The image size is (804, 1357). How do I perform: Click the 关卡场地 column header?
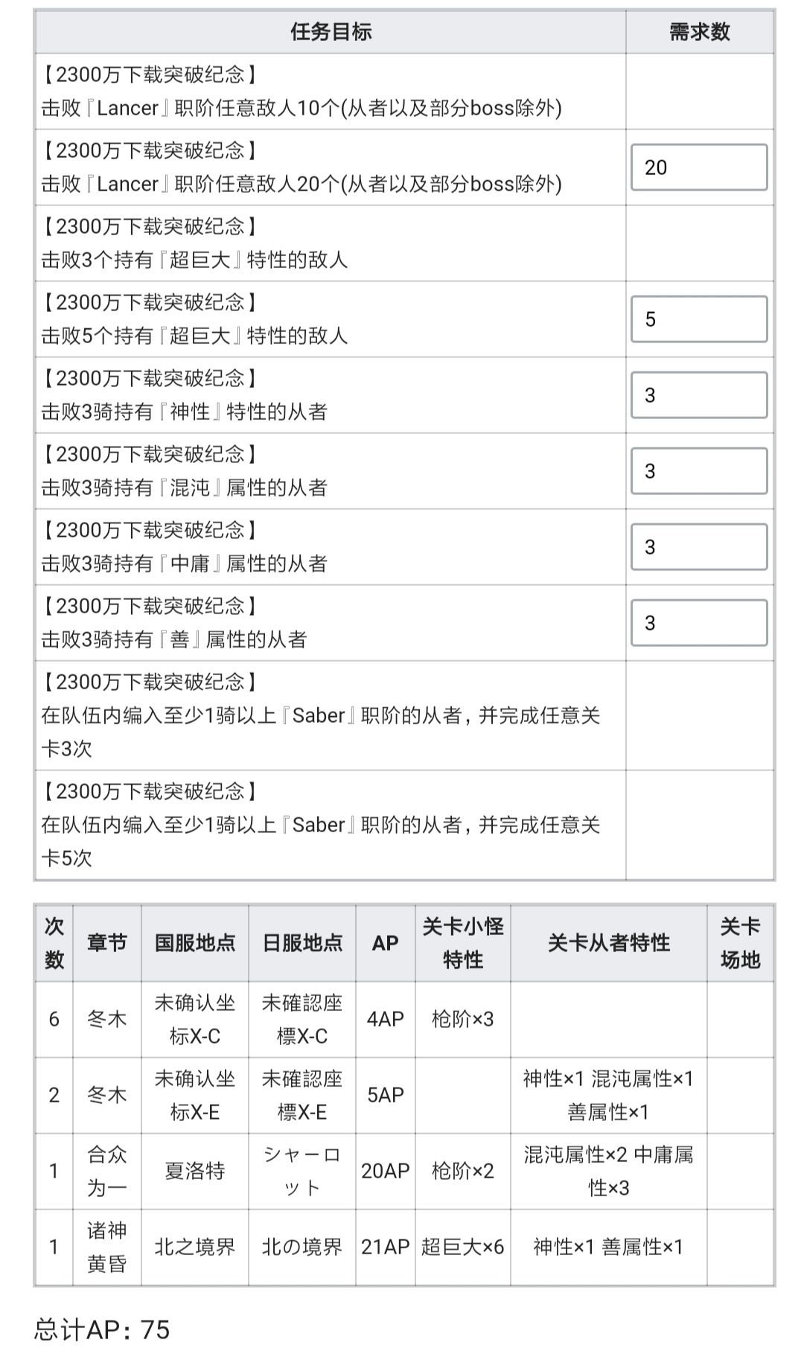[x=740, y=943]
